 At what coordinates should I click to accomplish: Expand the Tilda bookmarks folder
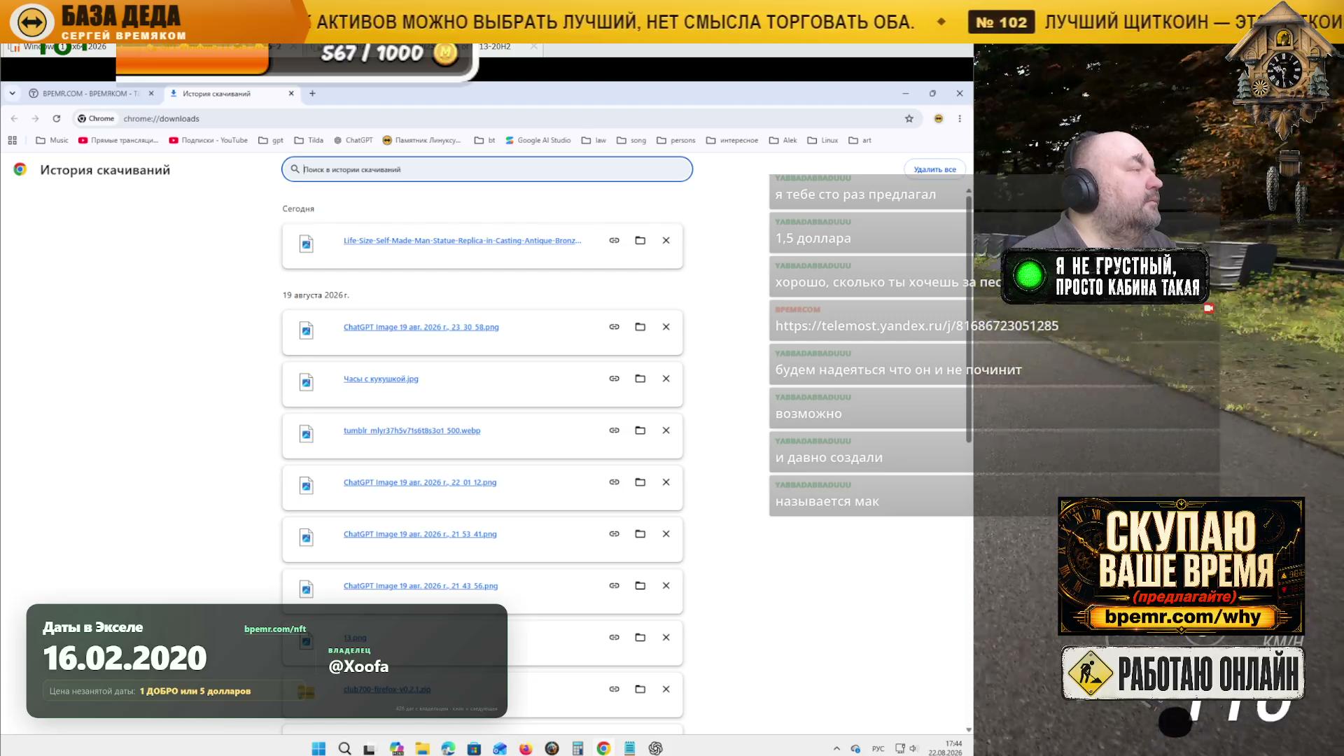pyautogui.click(x=309, y=140)
